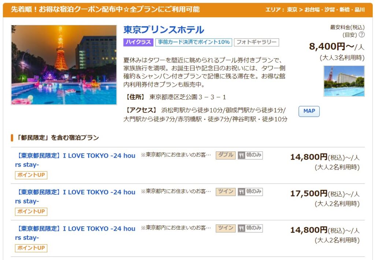Click ポイントUP tag on the 17,500円 plan
This screenshot has height=260, width=375.
[31, 211]
